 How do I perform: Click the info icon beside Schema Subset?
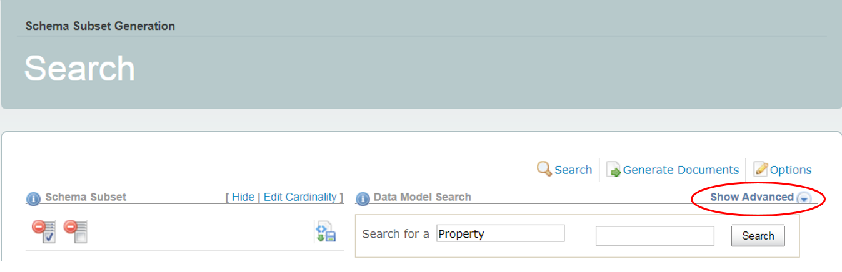tap(33, 198)
